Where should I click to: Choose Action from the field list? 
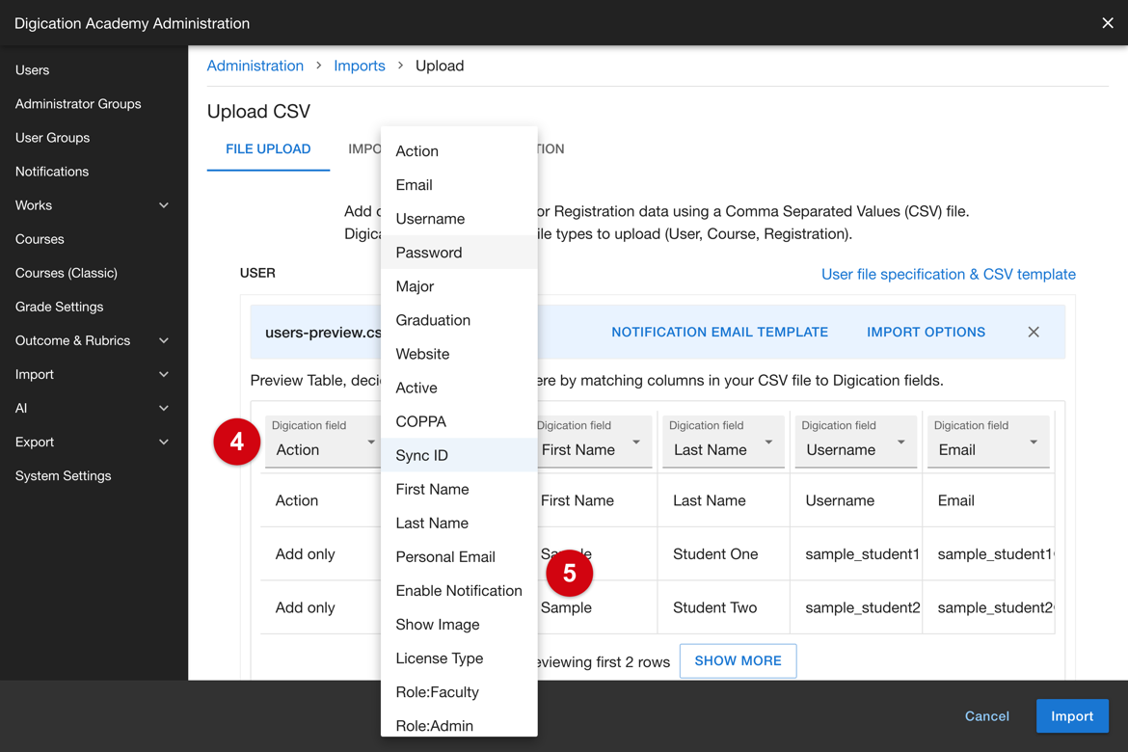[x=459, y=151]
